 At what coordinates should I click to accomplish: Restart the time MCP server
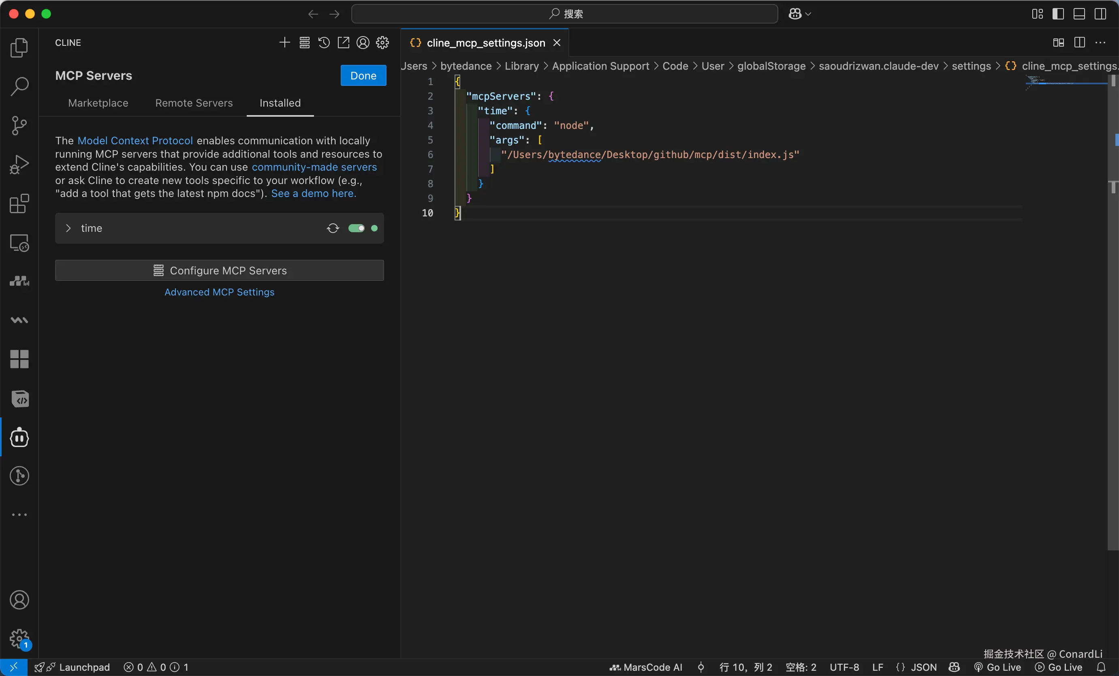tap(333, 228)
